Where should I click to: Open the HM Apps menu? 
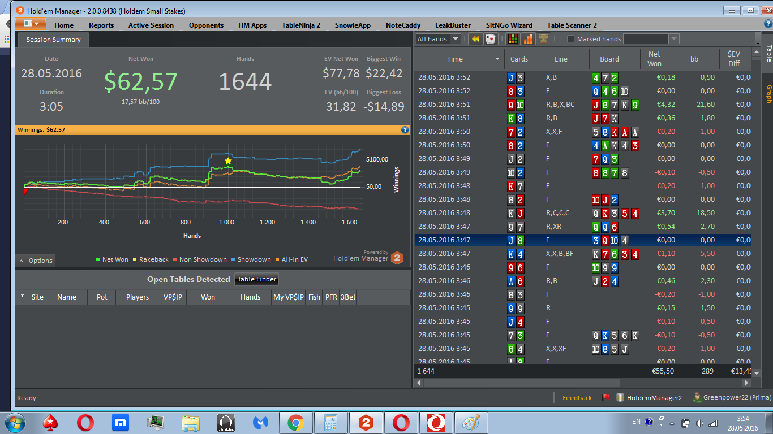(252, 25)
